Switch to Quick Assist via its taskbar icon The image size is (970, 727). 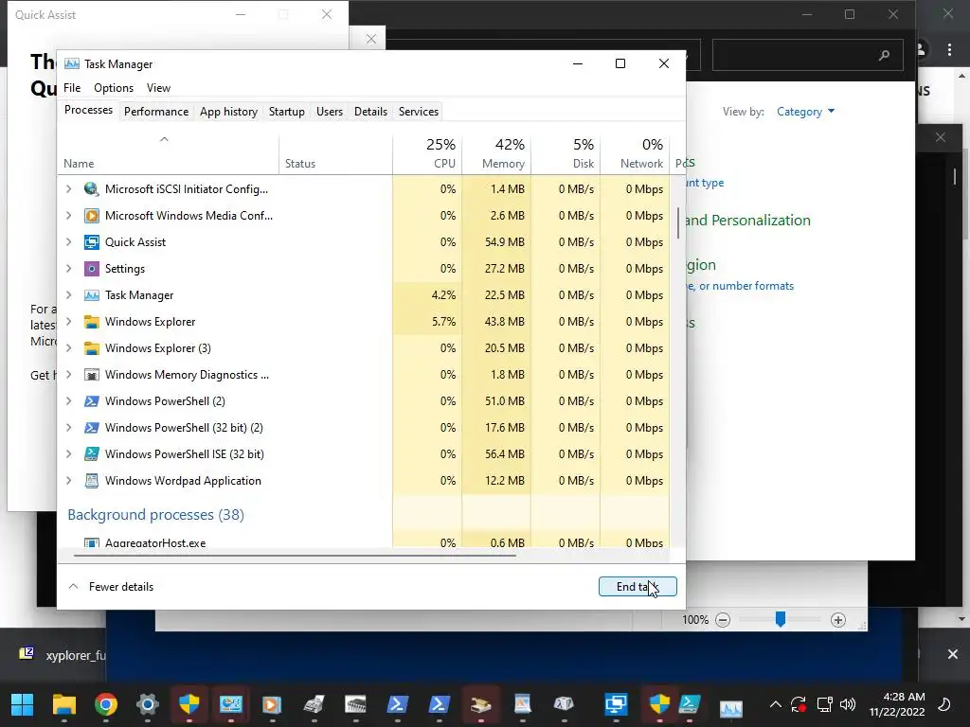point(616,704)
